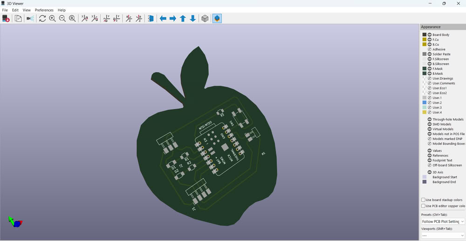This screenshot has width=466, height=241.
Task: Open the Edit menu
Action: click(x=15, y=10)
